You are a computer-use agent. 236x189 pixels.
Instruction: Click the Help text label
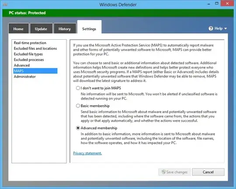(x=219, y=28)
